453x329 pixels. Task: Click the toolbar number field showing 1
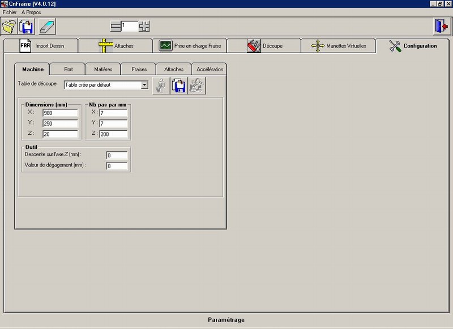coord(130,26)
